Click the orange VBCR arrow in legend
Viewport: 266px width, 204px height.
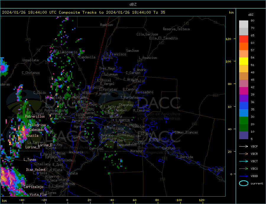coord(244,154)
